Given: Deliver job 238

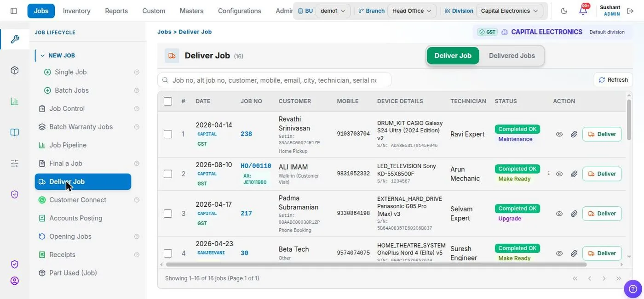Looking at the screenshot, I should 602,134.
